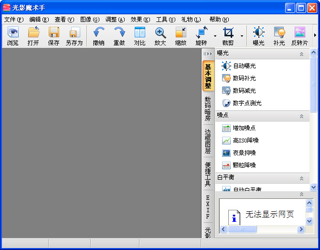Click the side panel scroll down arrow
The width and height of the screenshot is (320, 250).
pos(314,187)
